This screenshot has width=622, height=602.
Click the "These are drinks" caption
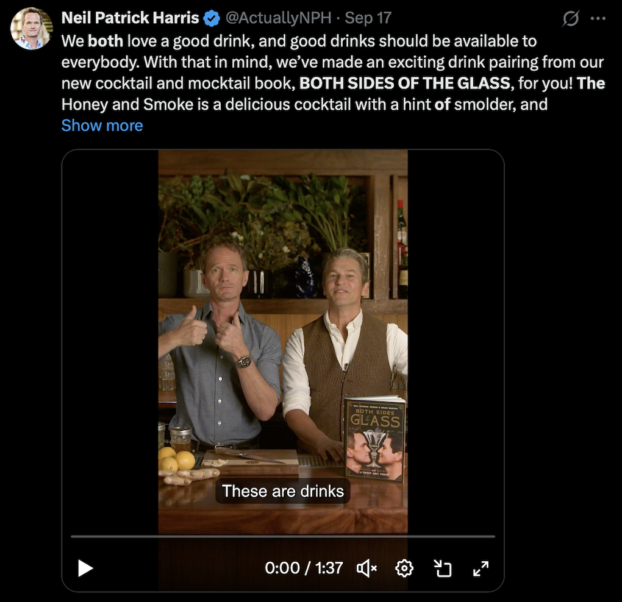[x=283, y=491]
